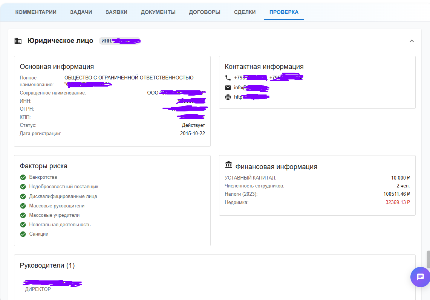Open the chat bubble button
This screenshot has height=300, width=430.
pos(420,277)
